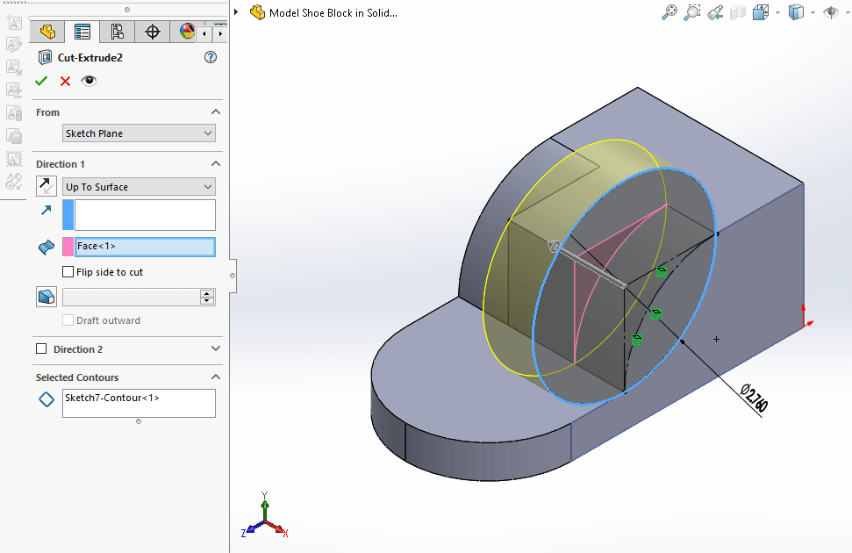This screenshot has width=852, height=553.
Task: Open the ConfigurationManager tab
Action: [x=117, y=32]
